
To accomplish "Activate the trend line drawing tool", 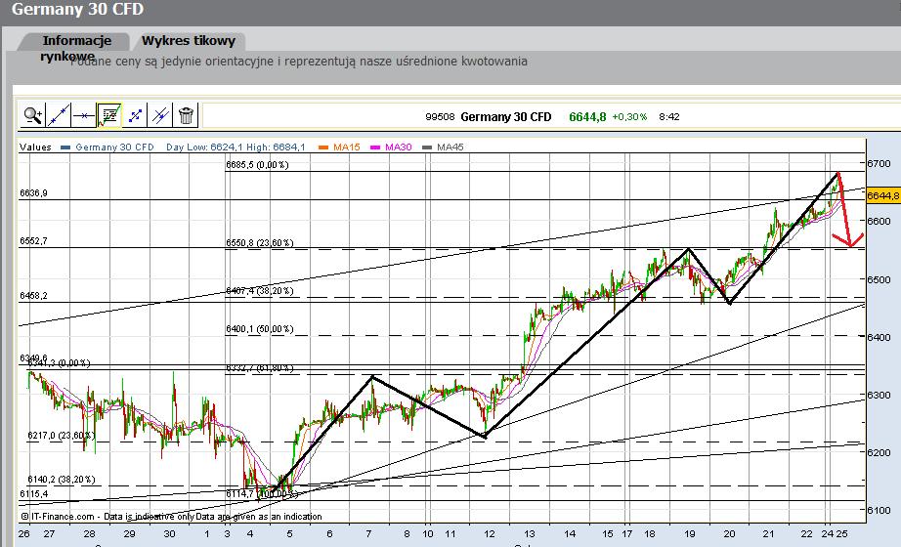I will (x=59, y=115).
